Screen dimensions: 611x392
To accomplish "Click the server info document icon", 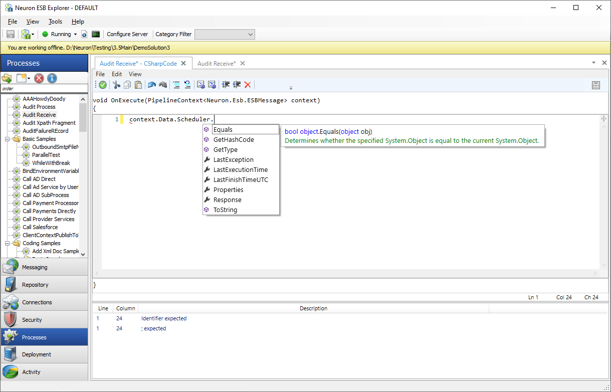I will [x=84, y=34].
